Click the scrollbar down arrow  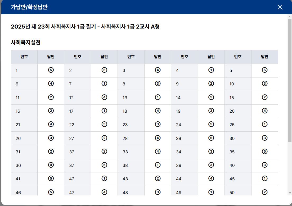click(290, 193)
